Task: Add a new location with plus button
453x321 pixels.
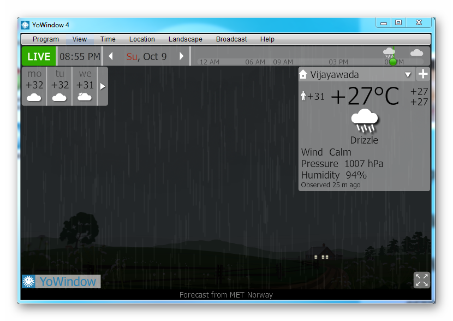Action: [423, 74]
